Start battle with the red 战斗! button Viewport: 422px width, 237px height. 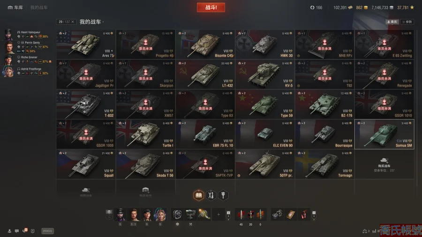tap(211, 7)
